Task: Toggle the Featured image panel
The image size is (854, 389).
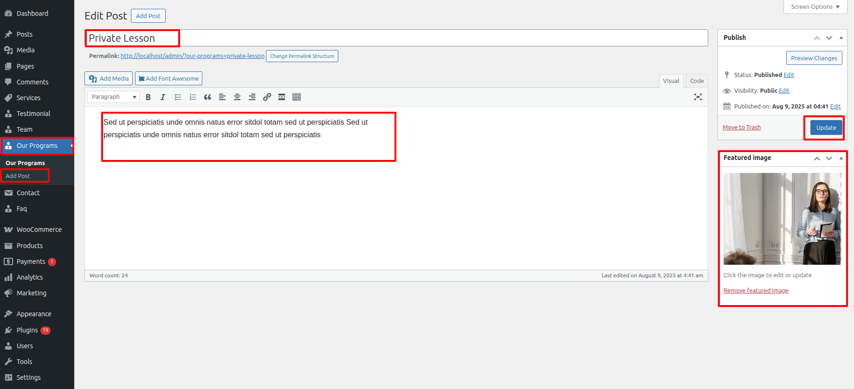Action: [841, 158]
